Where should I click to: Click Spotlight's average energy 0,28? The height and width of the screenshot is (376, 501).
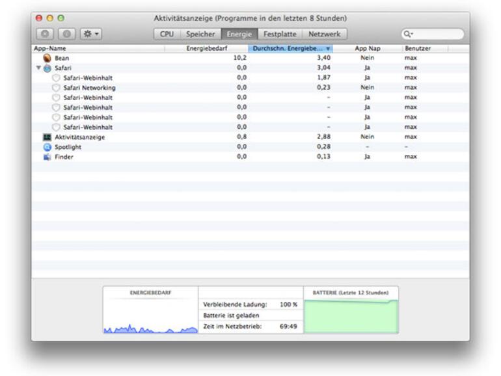click(323, 146)
